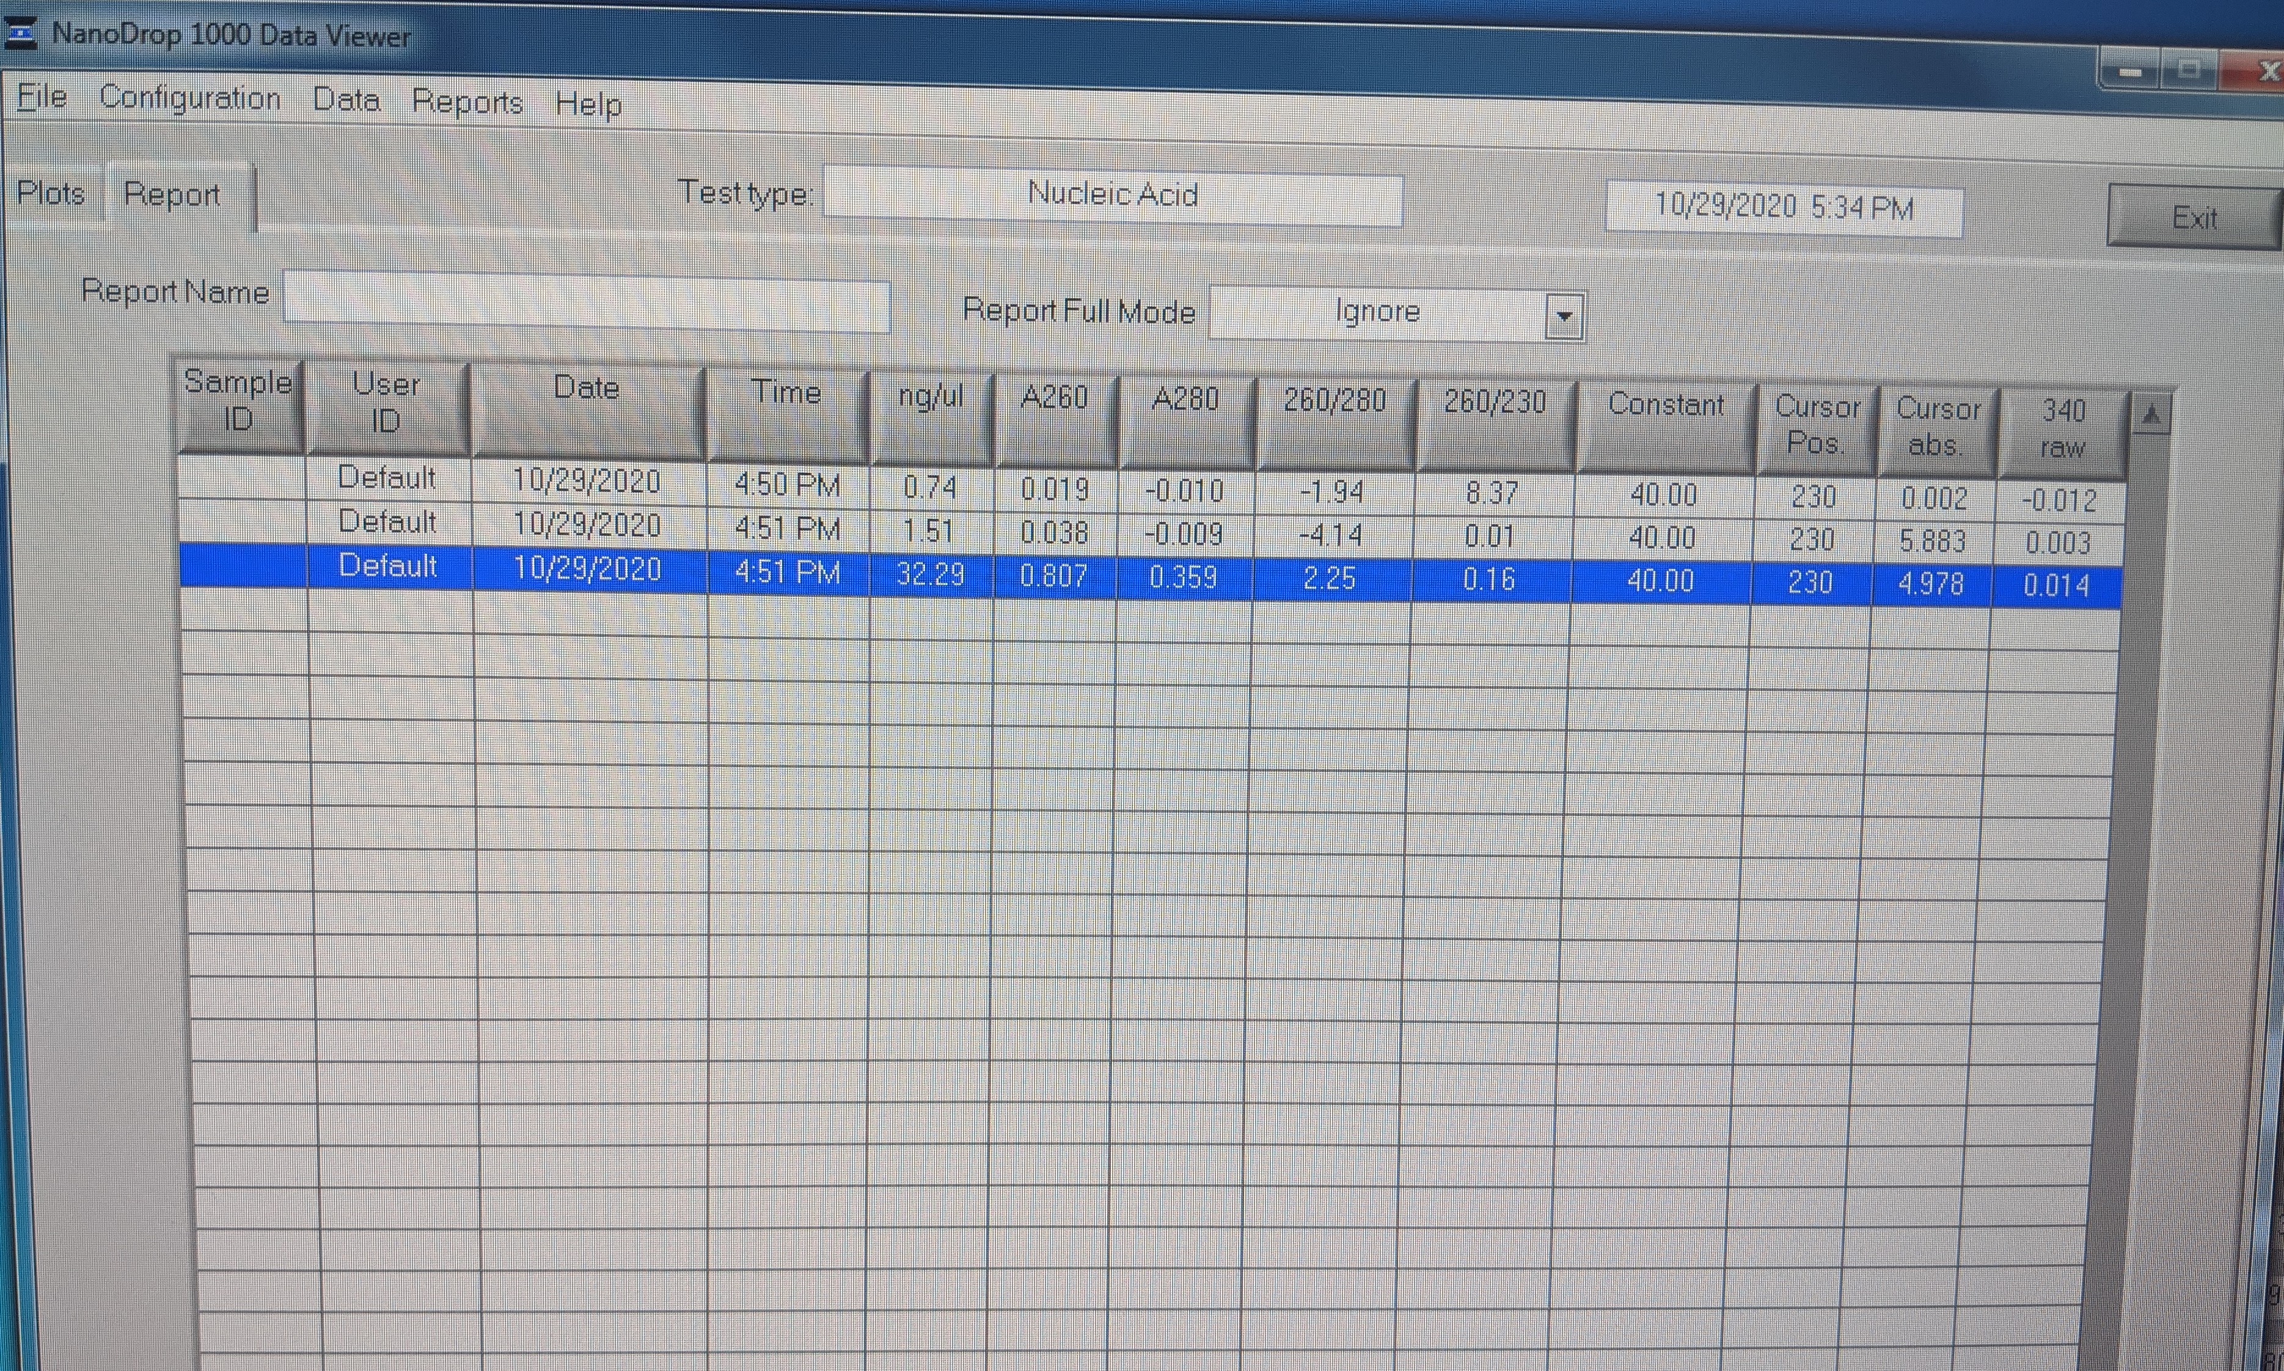Viewport: 2284px width, 1371px height.
Task: Select the 4:50 PM sample row
Action: pyautogui.click(x=787, y=483)
